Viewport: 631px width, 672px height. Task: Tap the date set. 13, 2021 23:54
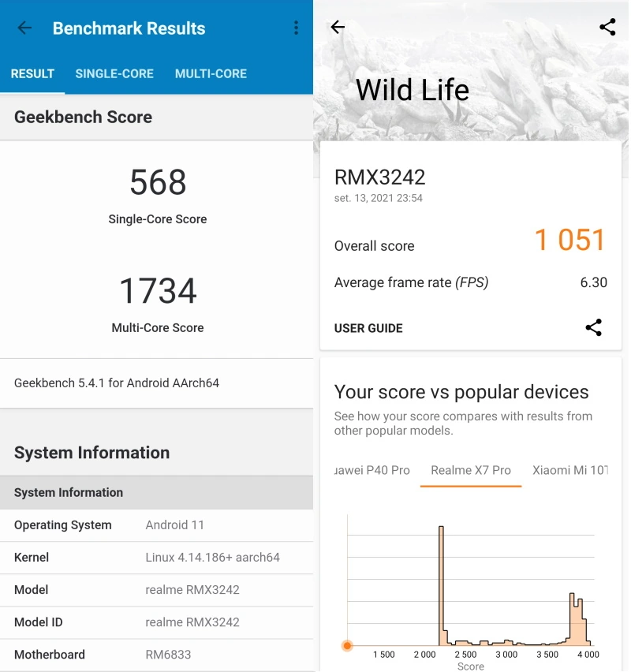(x=379, y=198)
